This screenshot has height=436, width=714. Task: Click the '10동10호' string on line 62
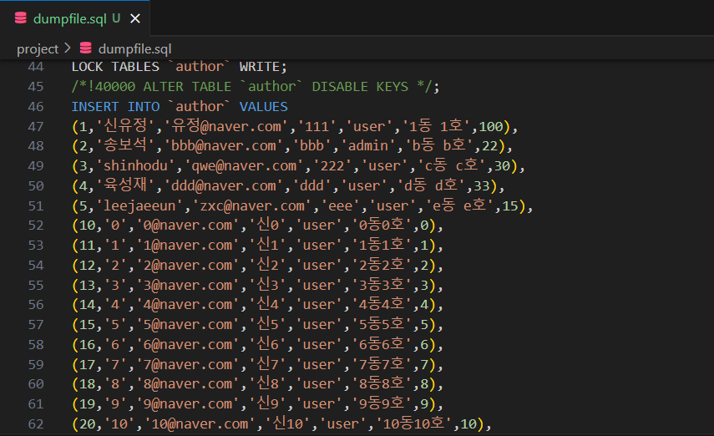[413, 423]
